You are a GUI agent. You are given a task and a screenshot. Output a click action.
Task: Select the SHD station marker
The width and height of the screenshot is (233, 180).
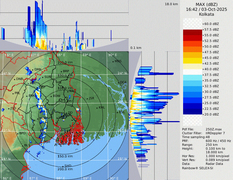[x=63, y=166]
